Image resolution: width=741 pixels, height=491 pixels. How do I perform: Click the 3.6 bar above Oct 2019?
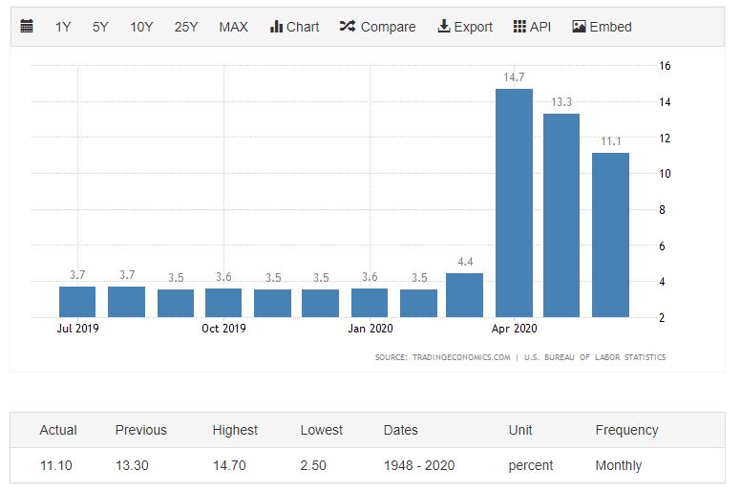click(223, 303)
